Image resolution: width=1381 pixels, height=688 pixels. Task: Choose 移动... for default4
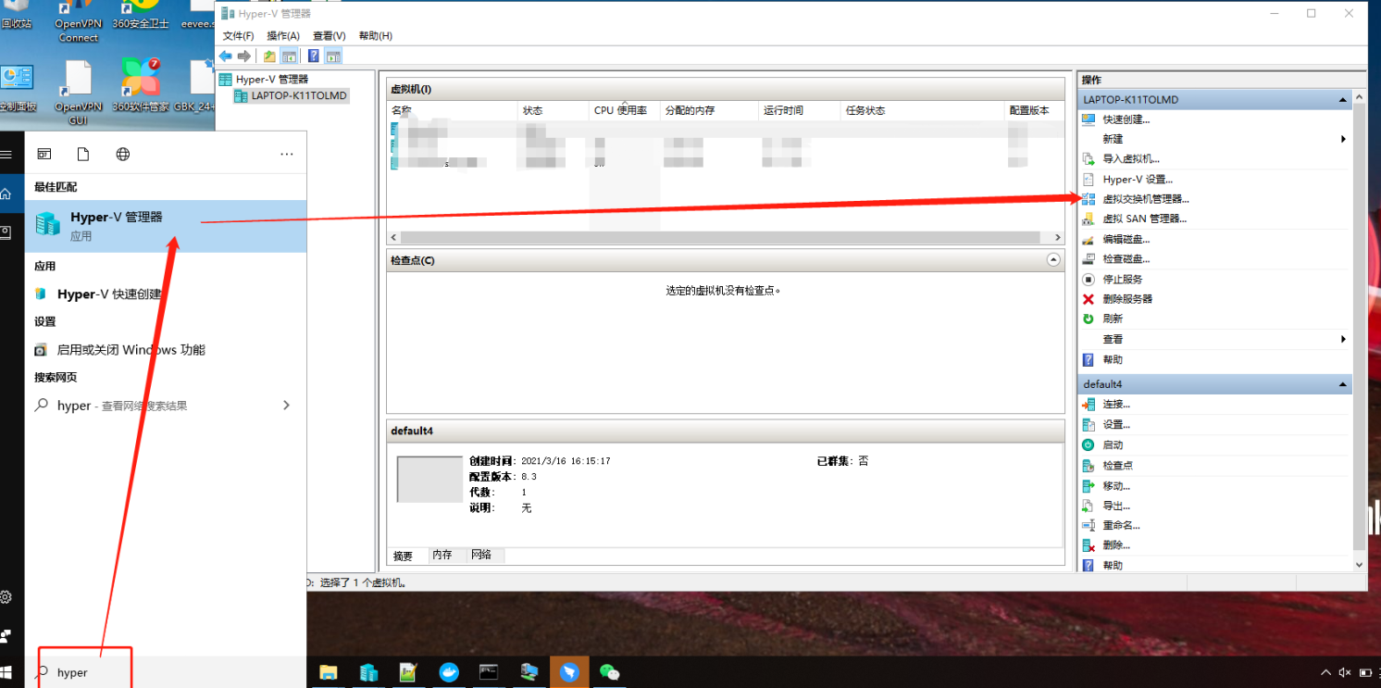[x=1115, y=486]
